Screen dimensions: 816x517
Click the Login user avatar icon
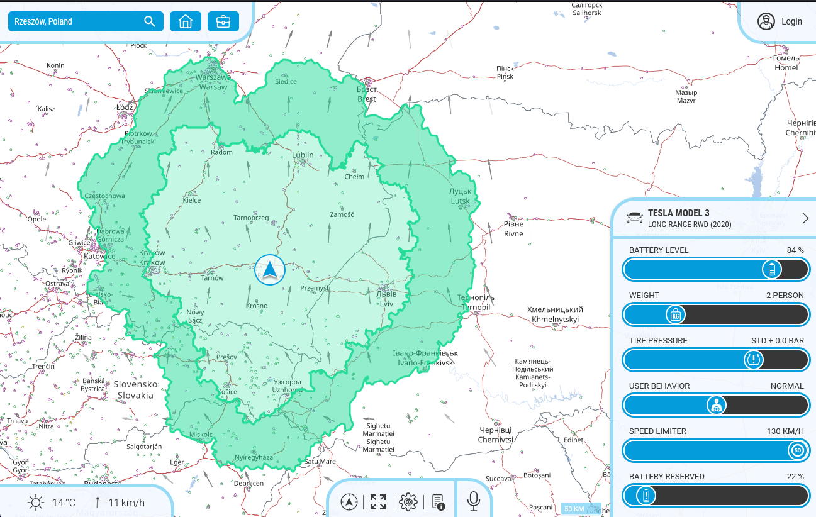766,21
